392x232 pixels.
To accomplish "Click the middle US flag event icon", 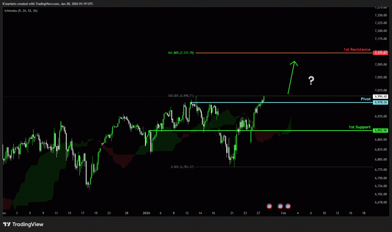I will 280,206.
